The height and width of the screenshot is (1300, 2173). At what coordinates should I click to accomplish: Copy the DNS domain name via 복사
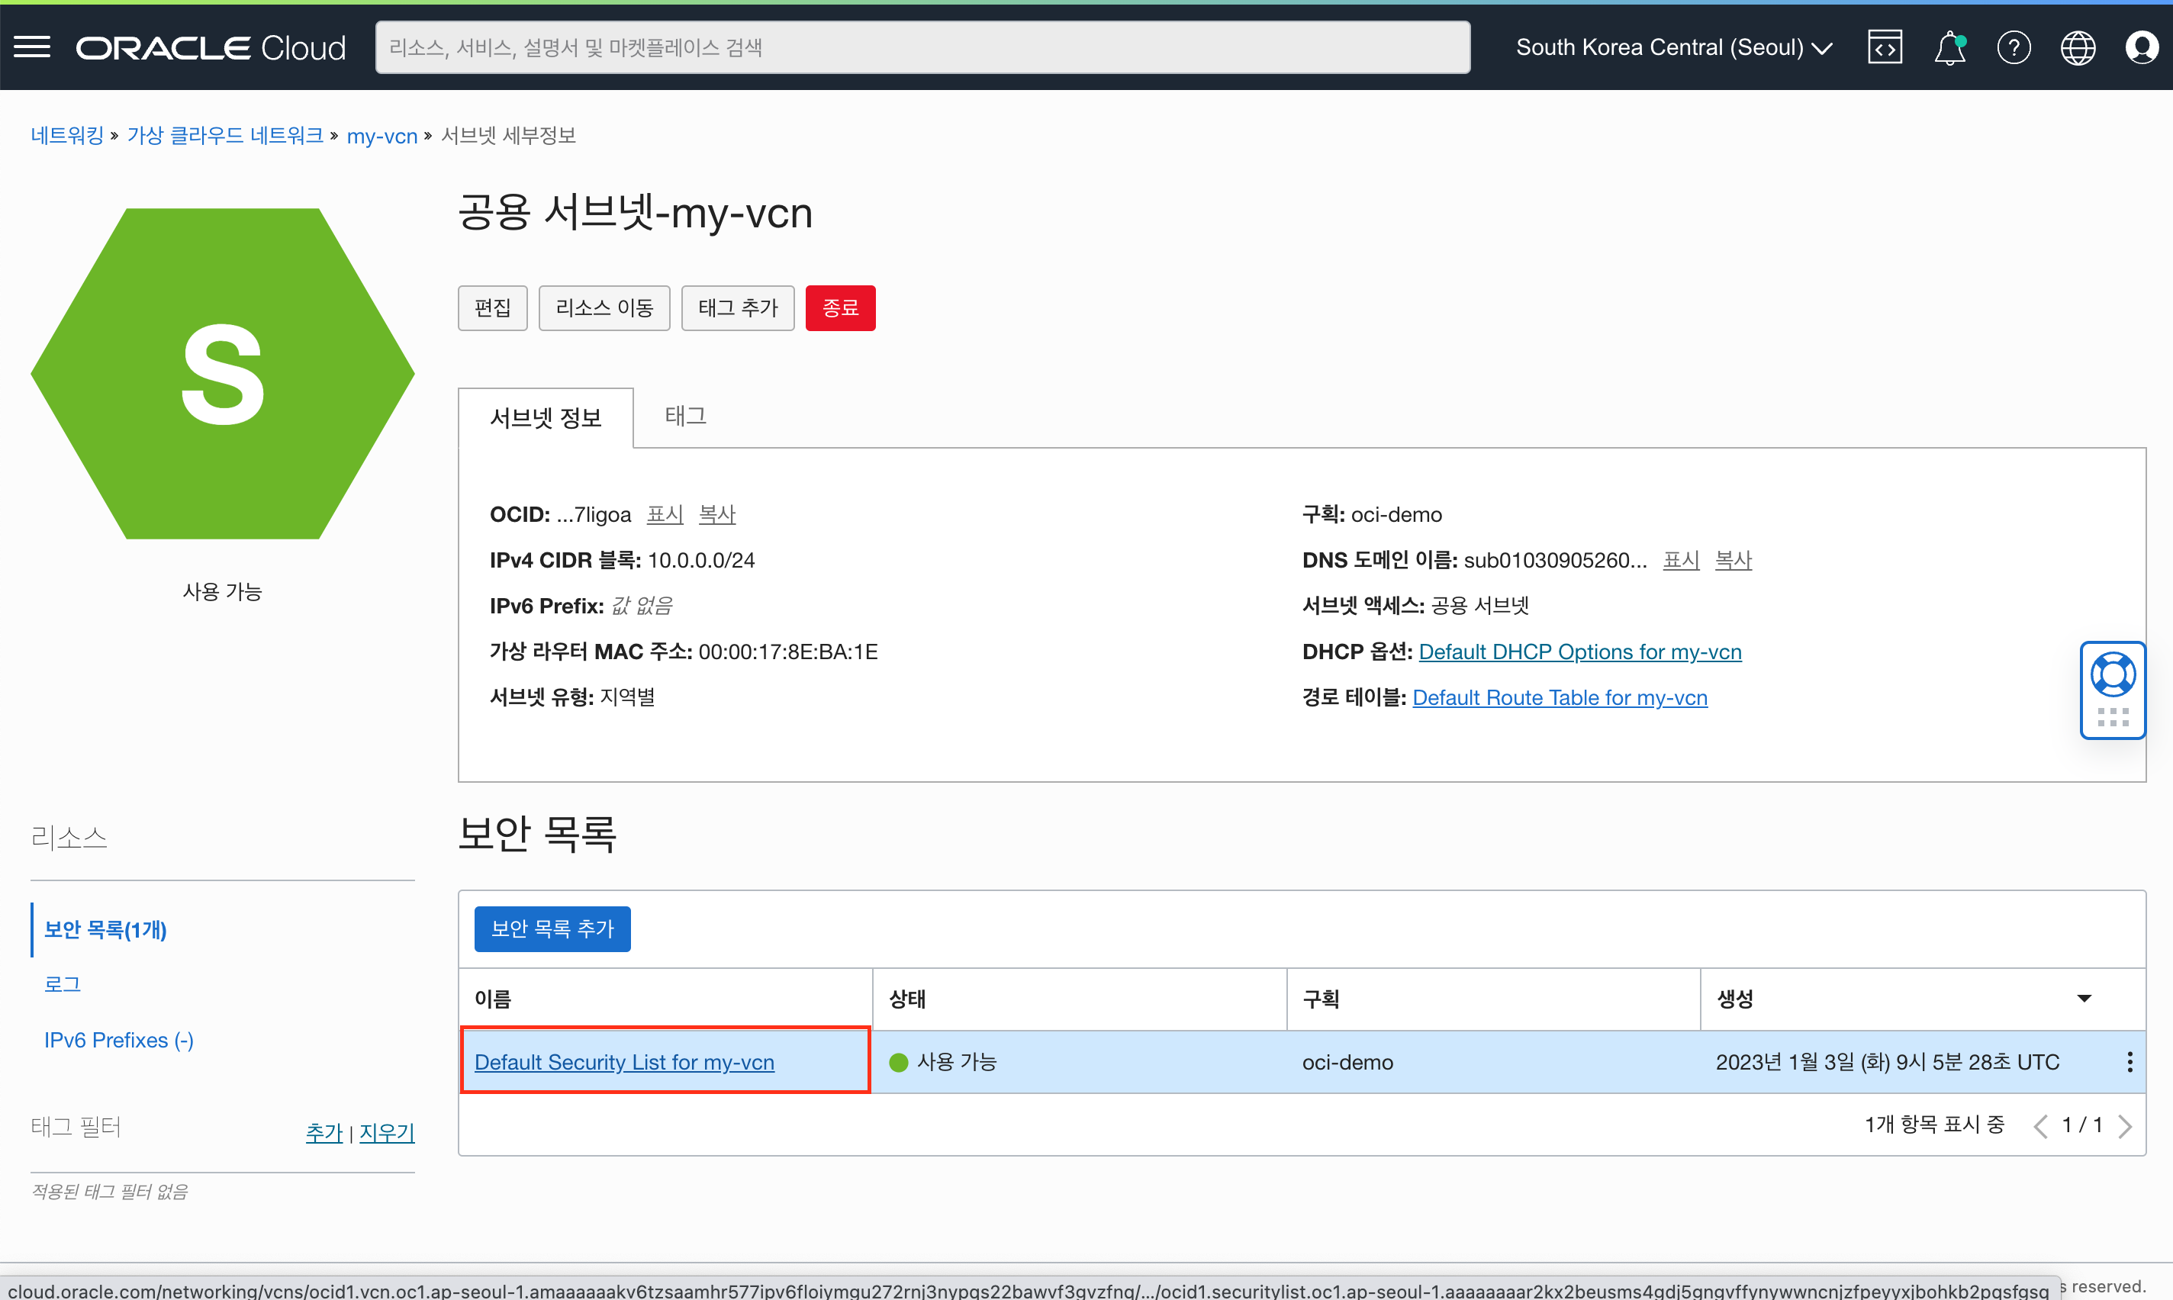(x=1734, y=560)
